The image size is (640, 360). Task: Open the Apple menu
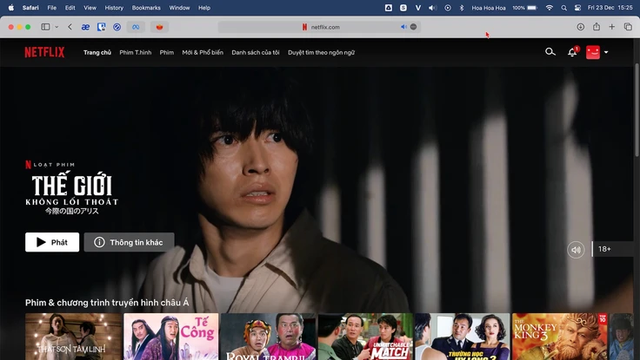11,7
